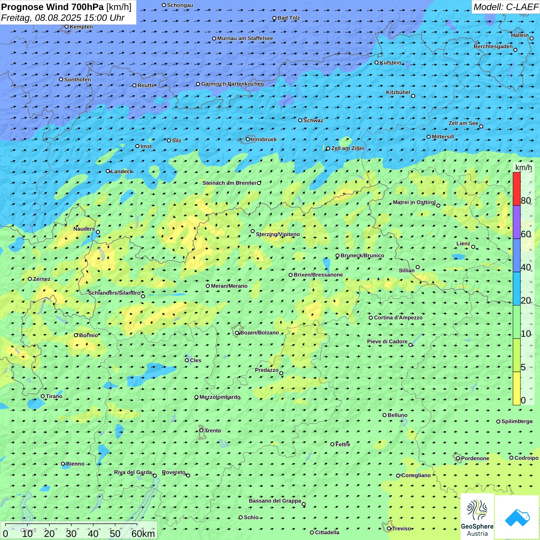Click the 'Cortina d'Ampezzo' label

(x=398, y=317)
